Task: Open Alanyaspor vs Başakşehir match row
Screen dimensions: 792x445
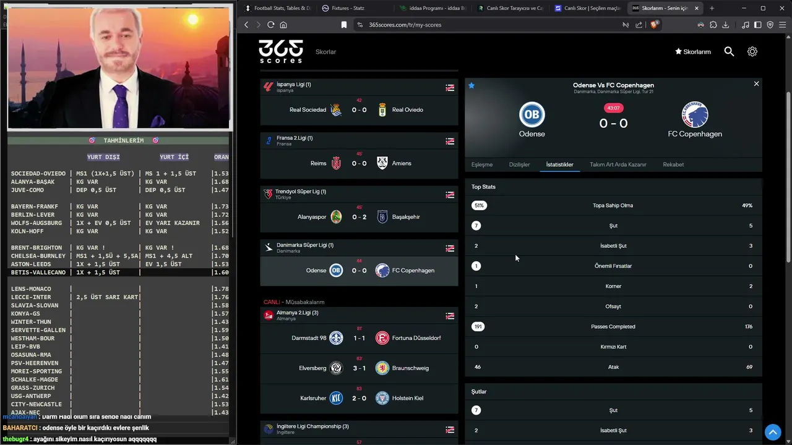Action: coord(359,217)
